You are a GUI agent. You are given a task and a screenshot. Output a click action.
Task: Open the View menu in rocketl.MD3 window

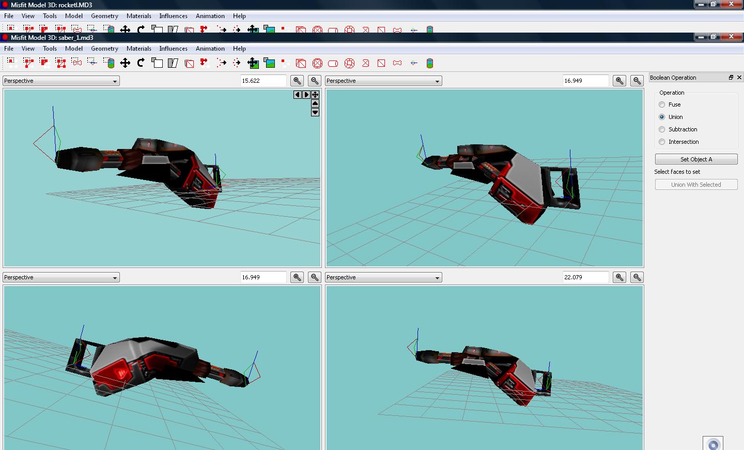[28, 16]
